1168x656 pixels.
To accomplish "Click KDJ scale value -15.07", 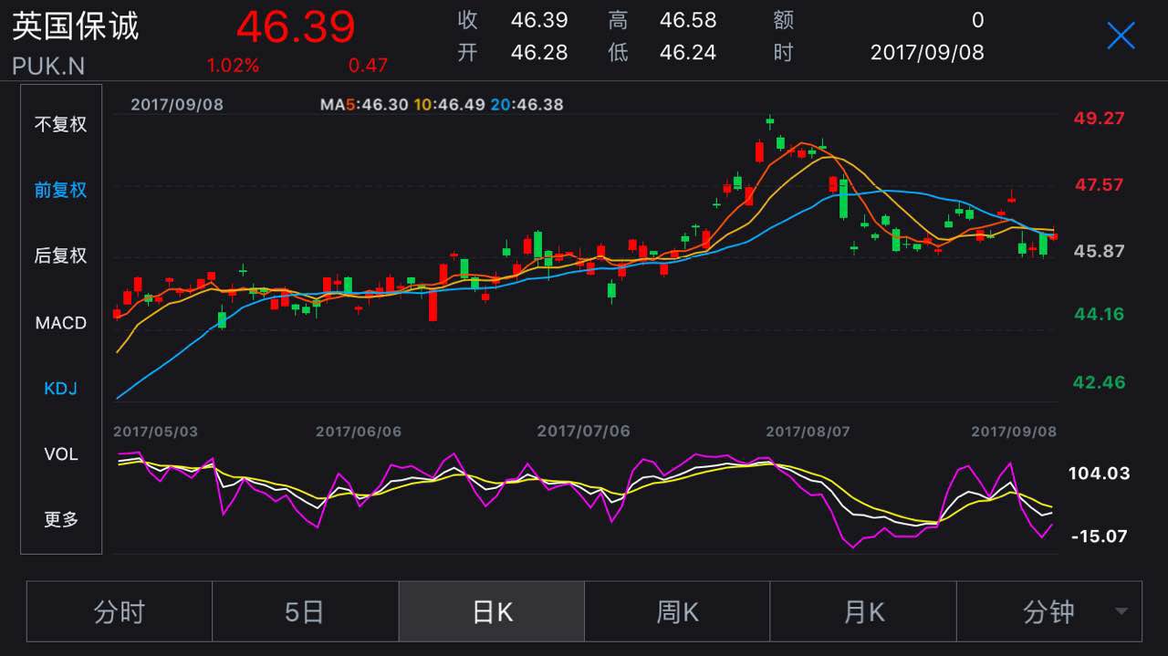I will coord(1100,536).
